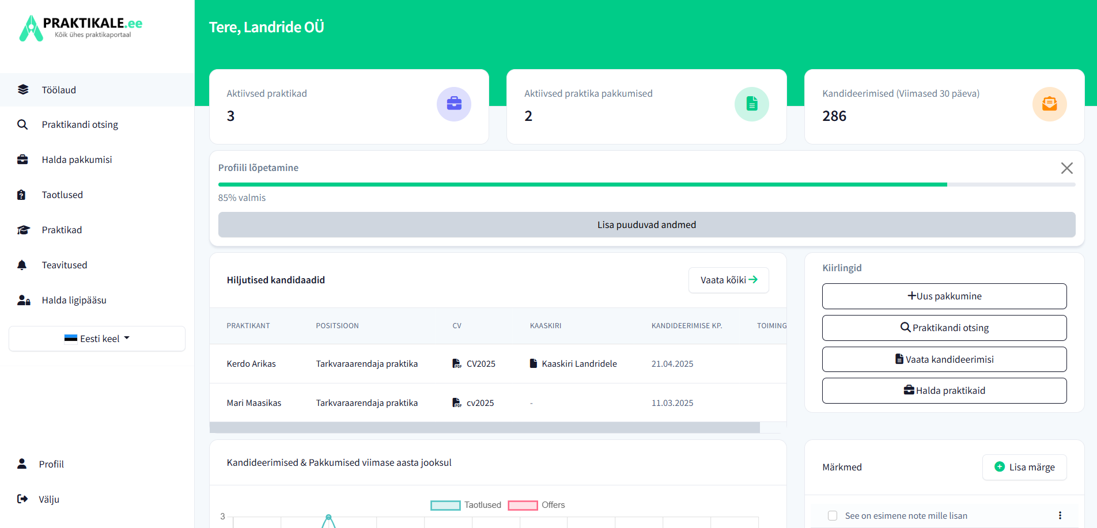This screenshot has height=528, width=1097.
Task: Click the candidates table horizontal scrollbar
Action: point(484,428)
